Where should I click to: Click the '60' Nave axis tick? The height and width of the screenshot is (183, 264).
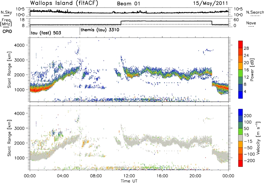pyautogui.click(x=236, y=20)
